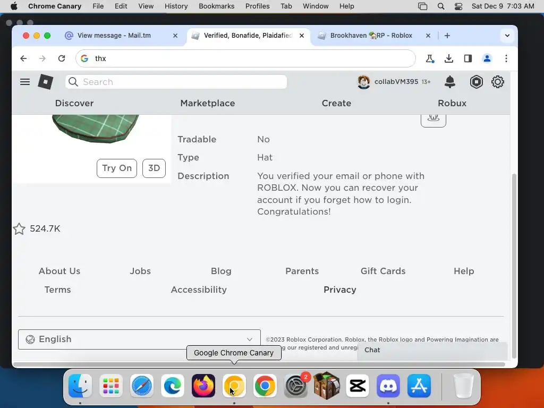This screenshot has height=408, width=544.
Task: Open the Chat panel bar
Action: 432,350
